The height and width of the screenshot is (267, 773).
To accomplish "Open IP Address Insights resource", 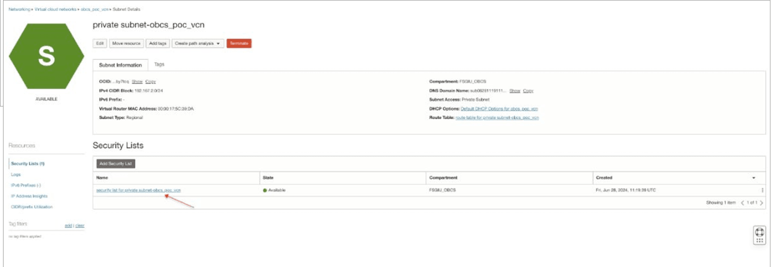I will tap(29, 196).
